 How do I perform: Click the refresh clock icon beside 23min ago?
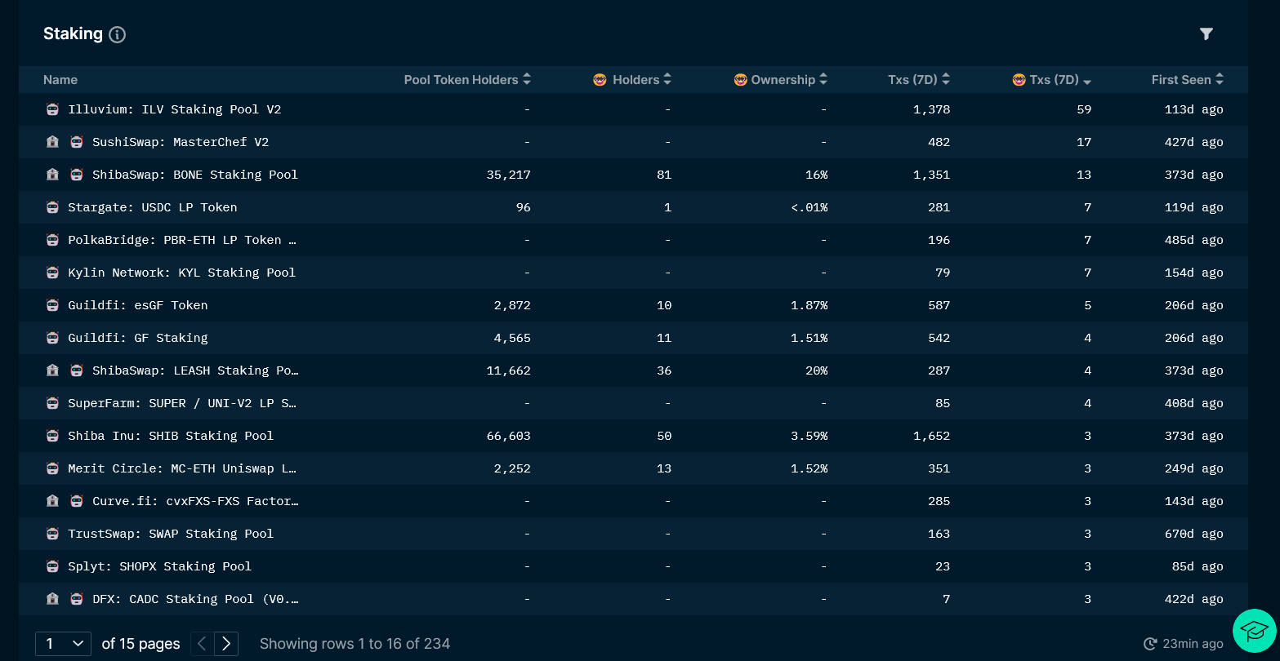pyautogui.click(x=1150, y=644)
